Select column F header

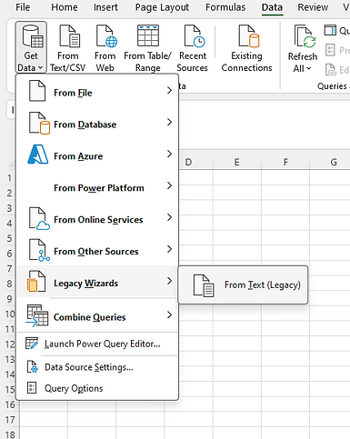[x=285, y=162]
